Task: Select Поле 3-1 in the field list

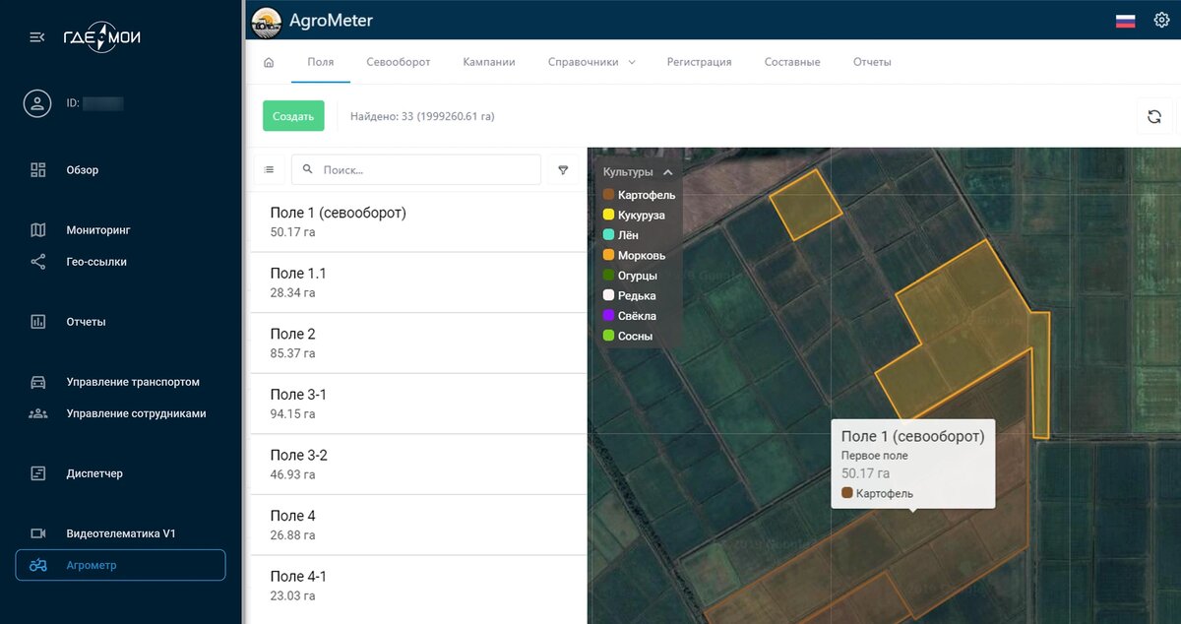Action: [x=419, y=404]
